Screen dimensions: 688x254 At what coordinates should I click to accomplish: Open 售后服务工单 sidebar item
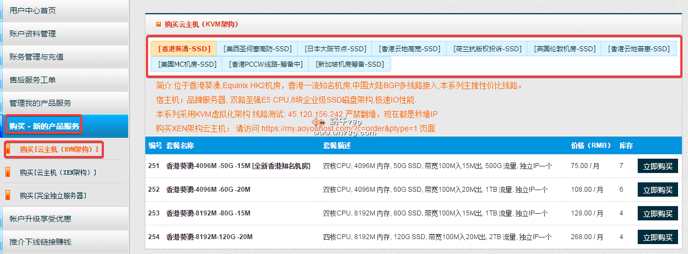pyautogui.click(x=33, y=80)
